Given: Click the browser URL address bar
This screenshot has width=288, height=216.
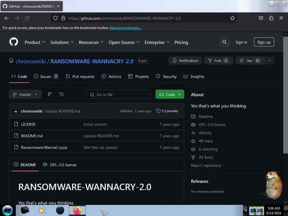Looking at the screenshot, I should pyautogui.click(x=144, y=18).
